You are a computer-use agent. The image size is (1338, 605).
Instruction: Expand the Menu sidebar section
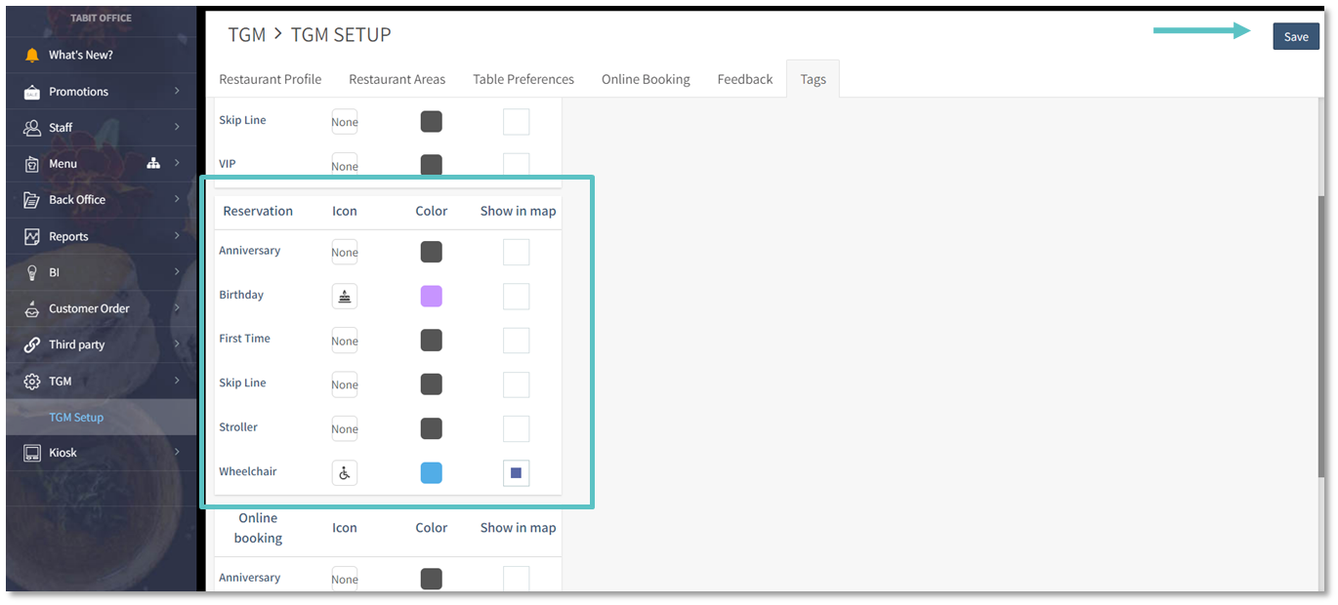pyautogui.click(x=177, y=163)
